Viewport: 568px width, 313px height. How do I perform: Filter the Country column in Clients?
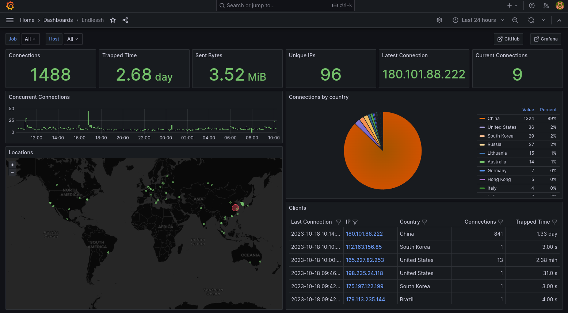[424, 222]
